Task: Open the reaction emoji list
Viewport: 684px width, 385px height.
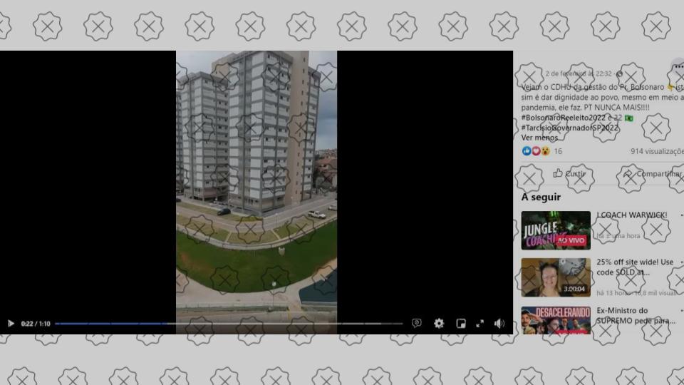Action: tap(536, 151)
